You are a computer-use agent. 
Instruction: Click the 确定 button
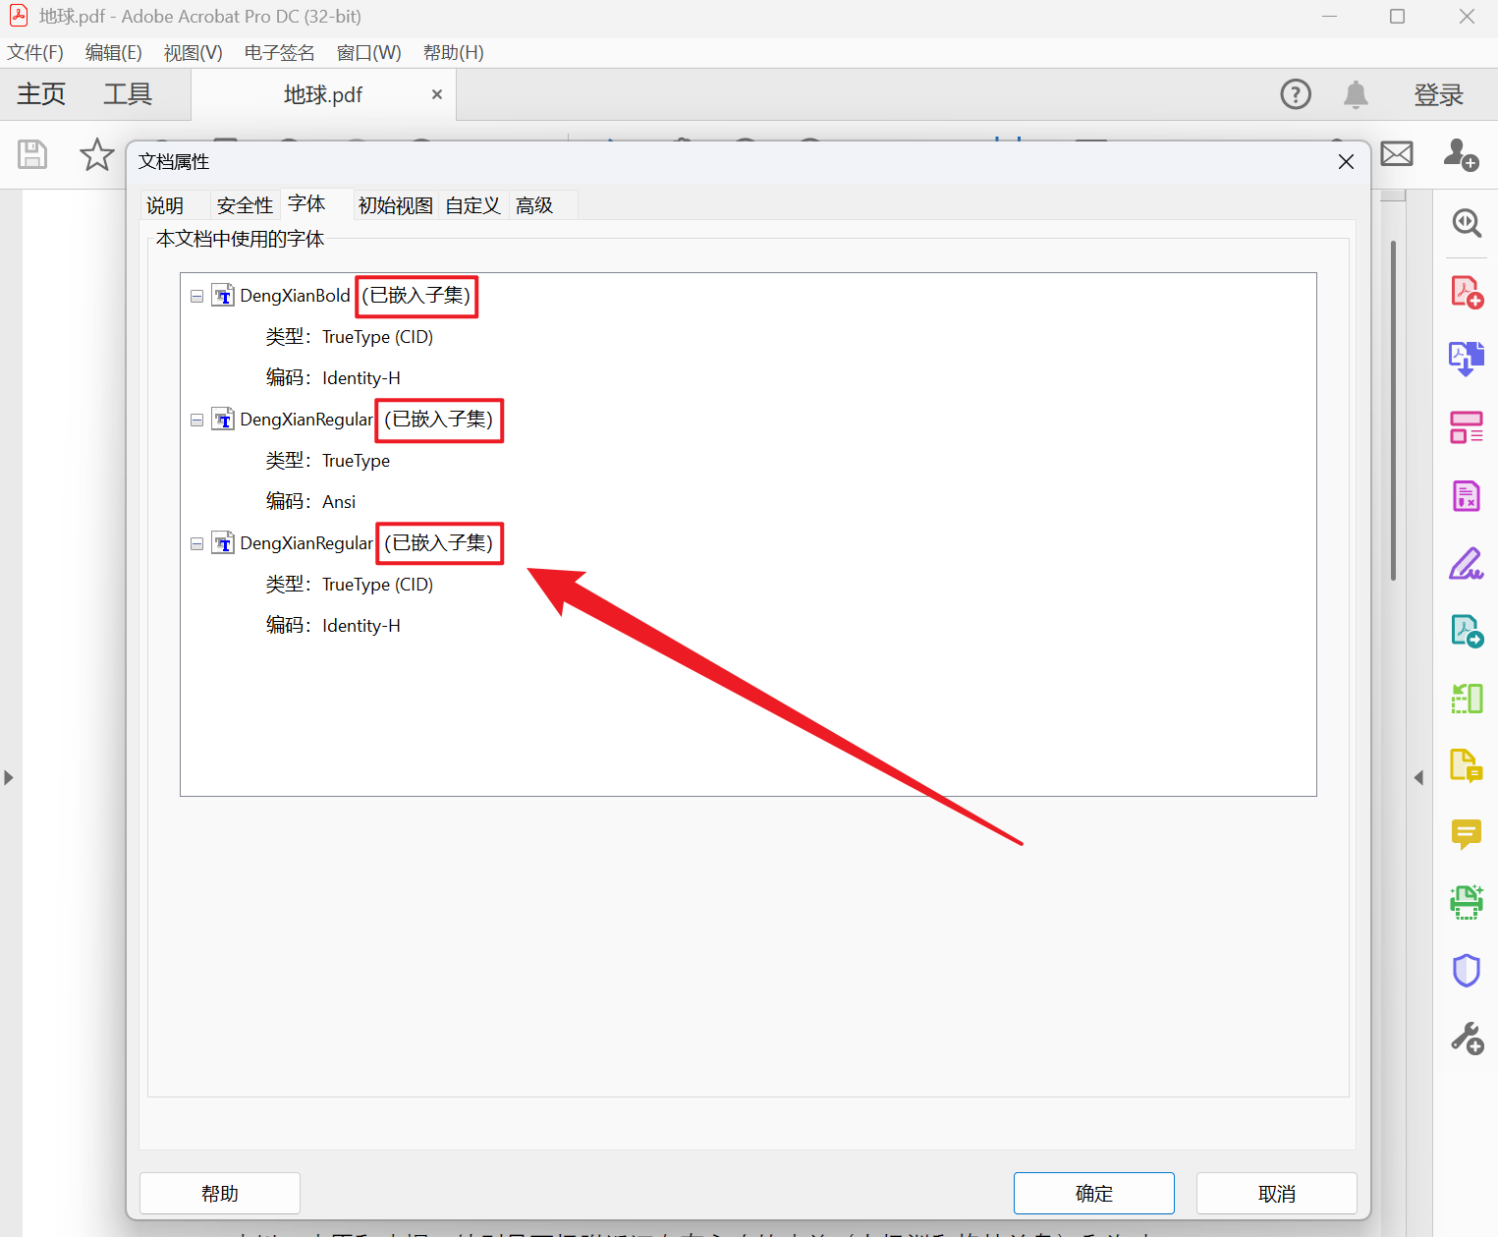1093,1193
